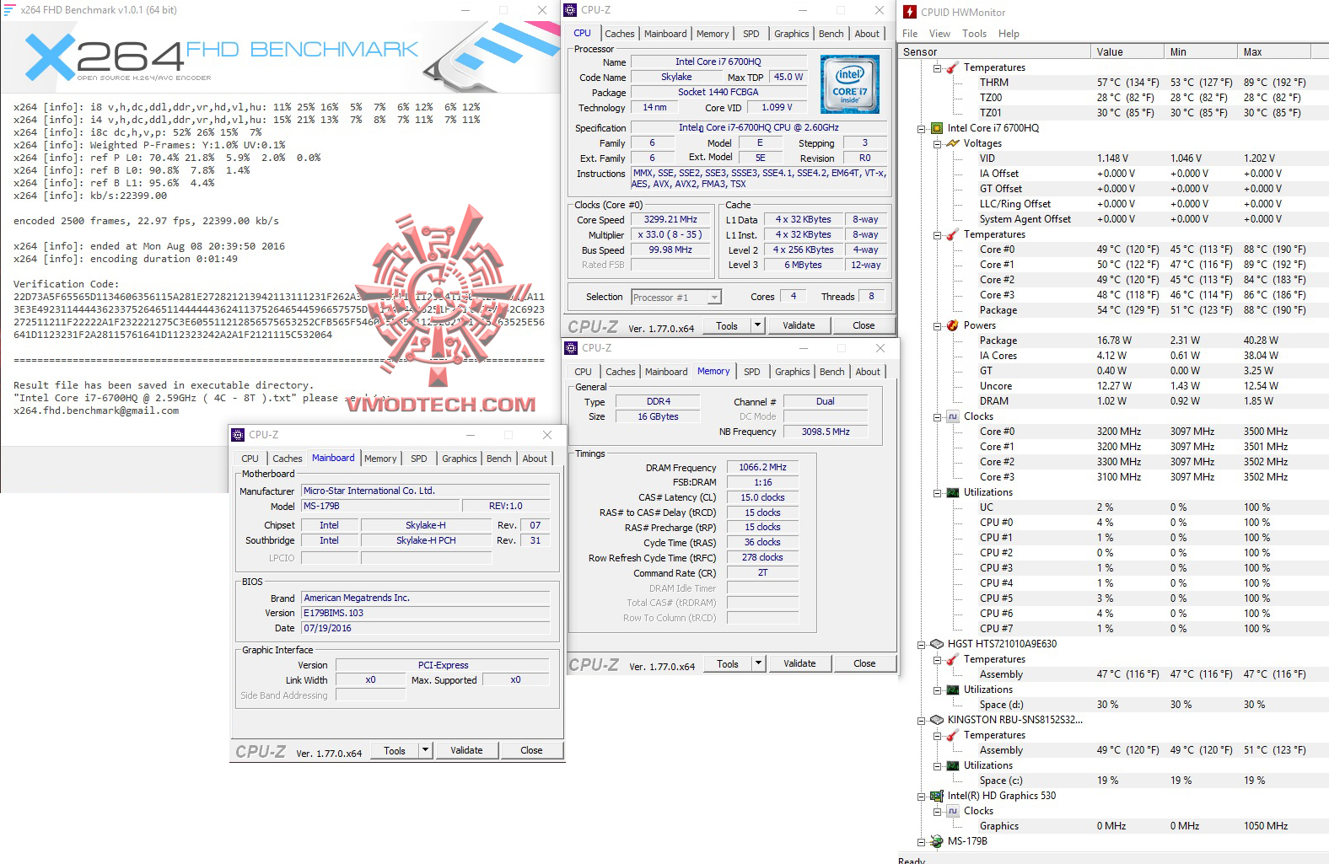Viewport: 1329px width, 864px height.
Task: Open the Processor #1 selection dropdown
Action: (714, 297)
